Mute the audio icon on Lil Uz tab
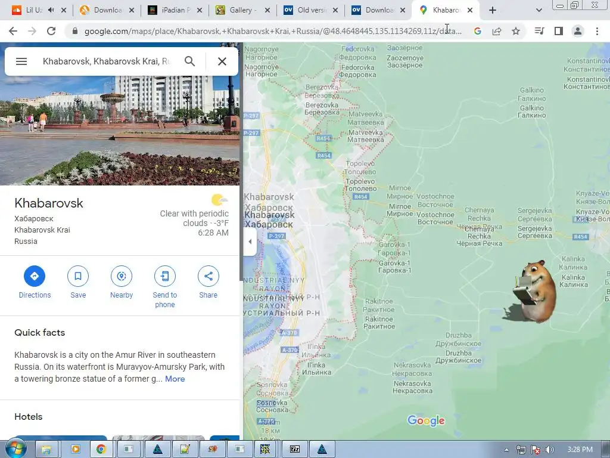The height and width of the screenshot is (458, 610). click(x=51, y=10)
